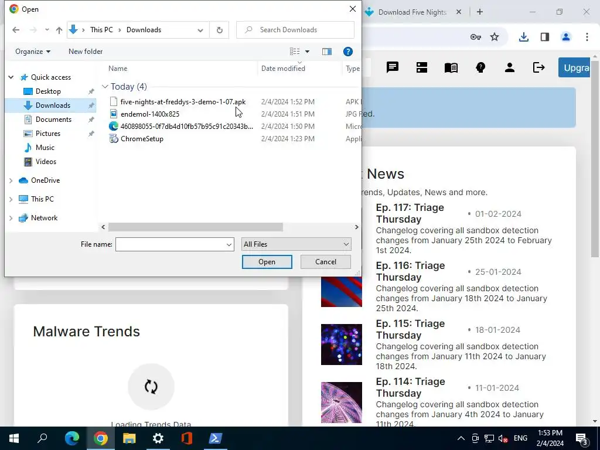
Task: Open Pictures in the navigation pane
Action: pyautogui.click(x=47, y=134)
